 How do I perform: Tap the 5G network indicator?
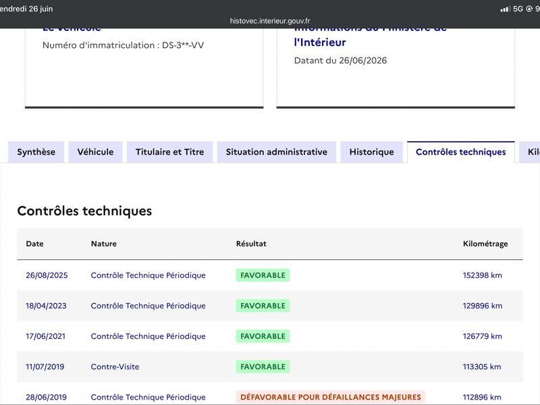518,9
